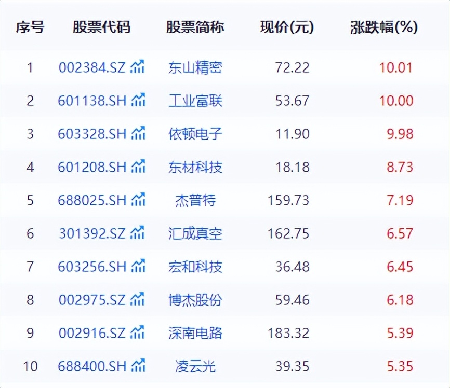
Task: Sort by 涨跌幅(%) column header
Action: point(384,27)
